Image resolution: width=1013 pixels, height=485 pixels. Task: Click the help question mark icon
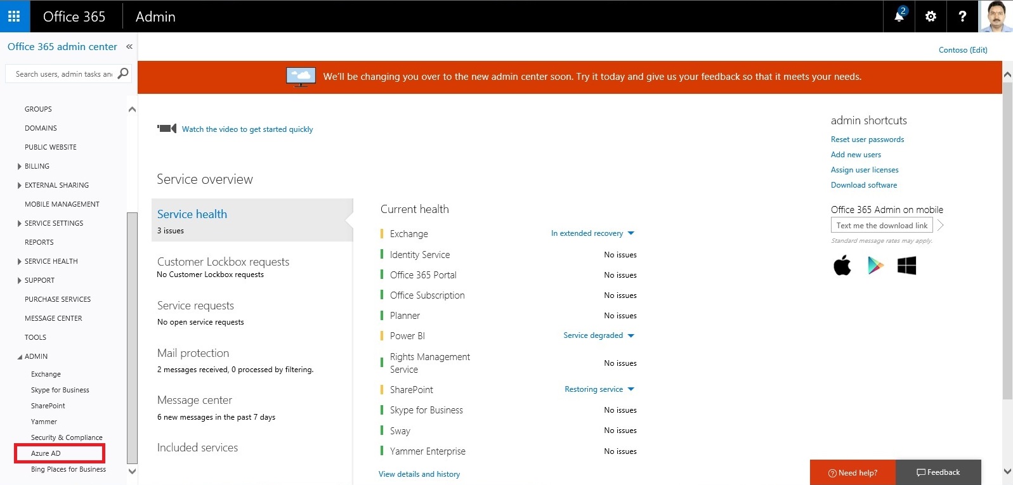click(x=962, y=16)
